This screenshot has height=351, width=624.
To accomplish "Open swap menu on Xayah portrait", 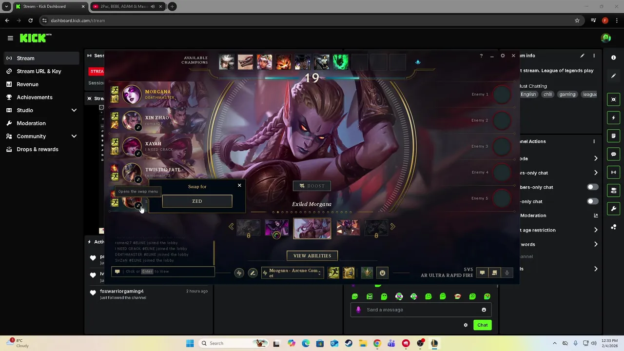I will tap(138, 154).
